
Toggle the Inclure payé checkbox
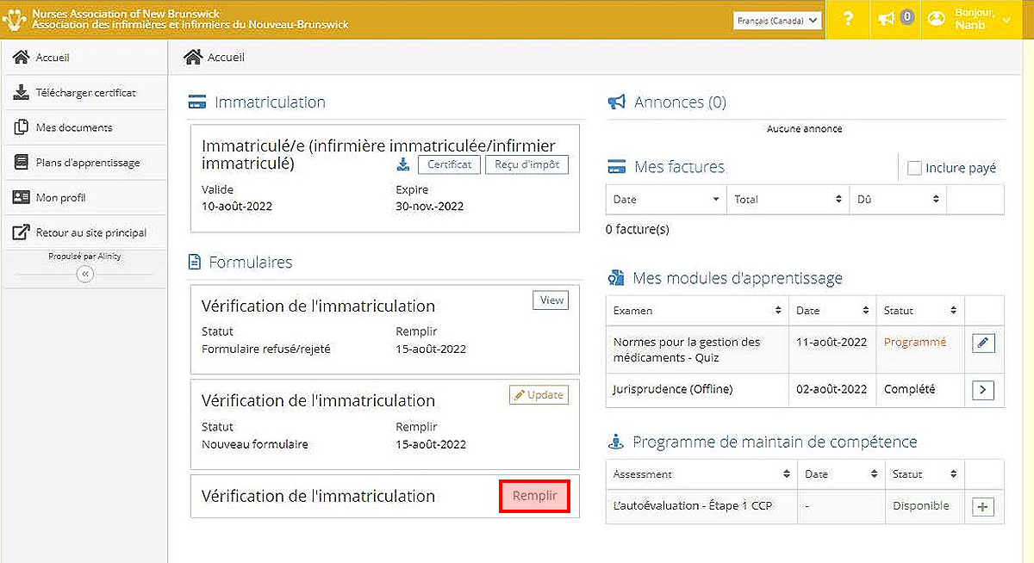[914, 168]
